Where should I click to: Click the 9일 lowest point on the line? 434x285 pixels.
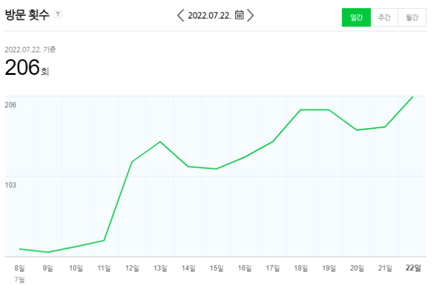[48, 252]
